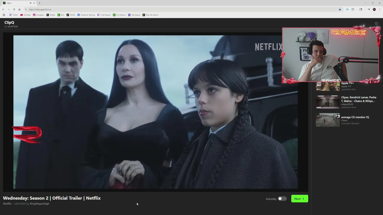This screenshot has height=215, width=383.
Task: Click the 'clipseVEVO' channel name
Action: (x=347, y=104)
